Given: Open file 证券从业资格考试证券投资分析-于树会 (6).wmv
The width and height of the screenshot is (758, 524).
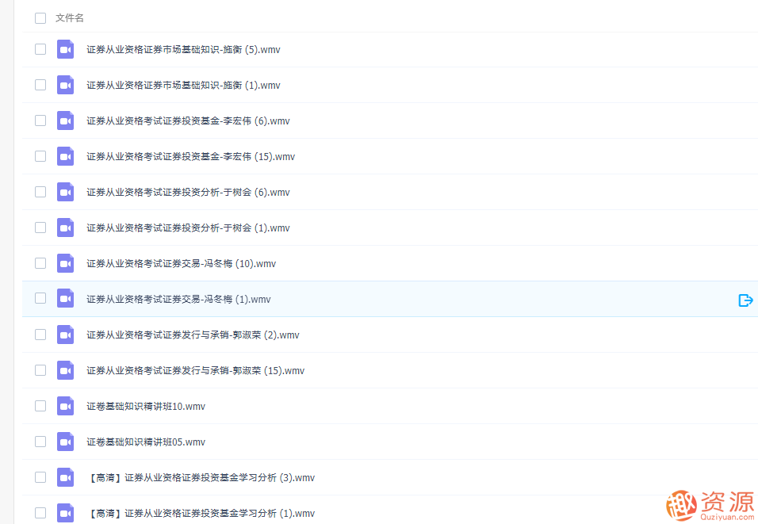Looking at the screenshot, I should tap(188, 193).
